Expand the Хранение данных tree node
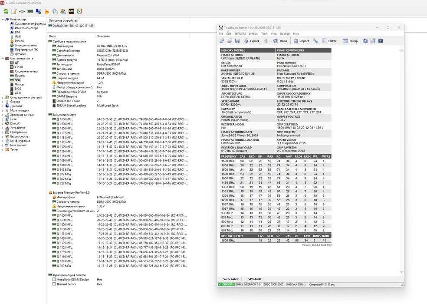Image resolution: width=427 pixels, height=304 pixels. click(3, 115)
